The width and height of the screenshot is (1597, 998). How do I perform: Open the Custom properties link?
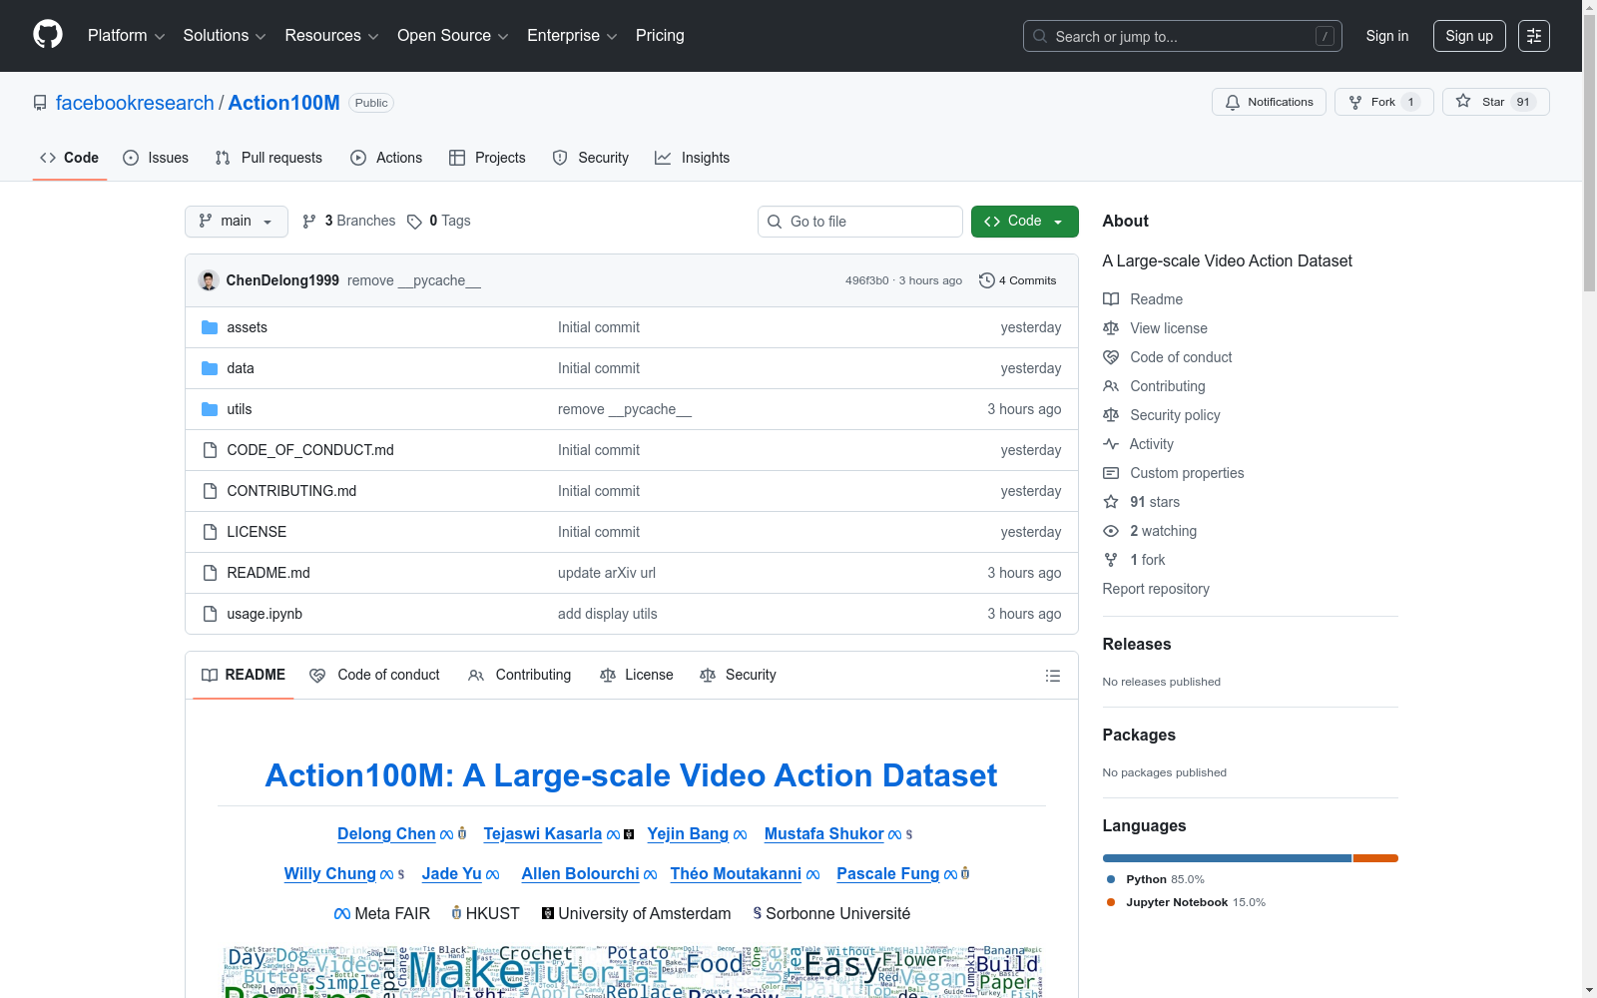tap(1187, 473)
